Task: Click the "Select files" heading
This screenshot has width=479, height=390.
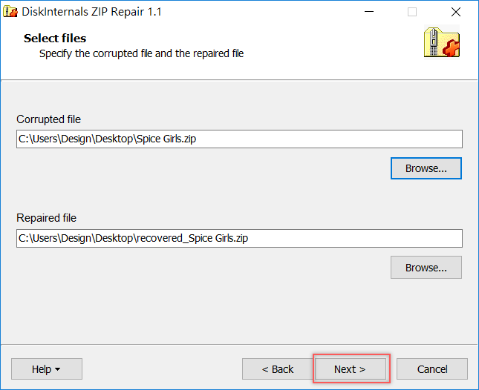Action: pos(55,39)
